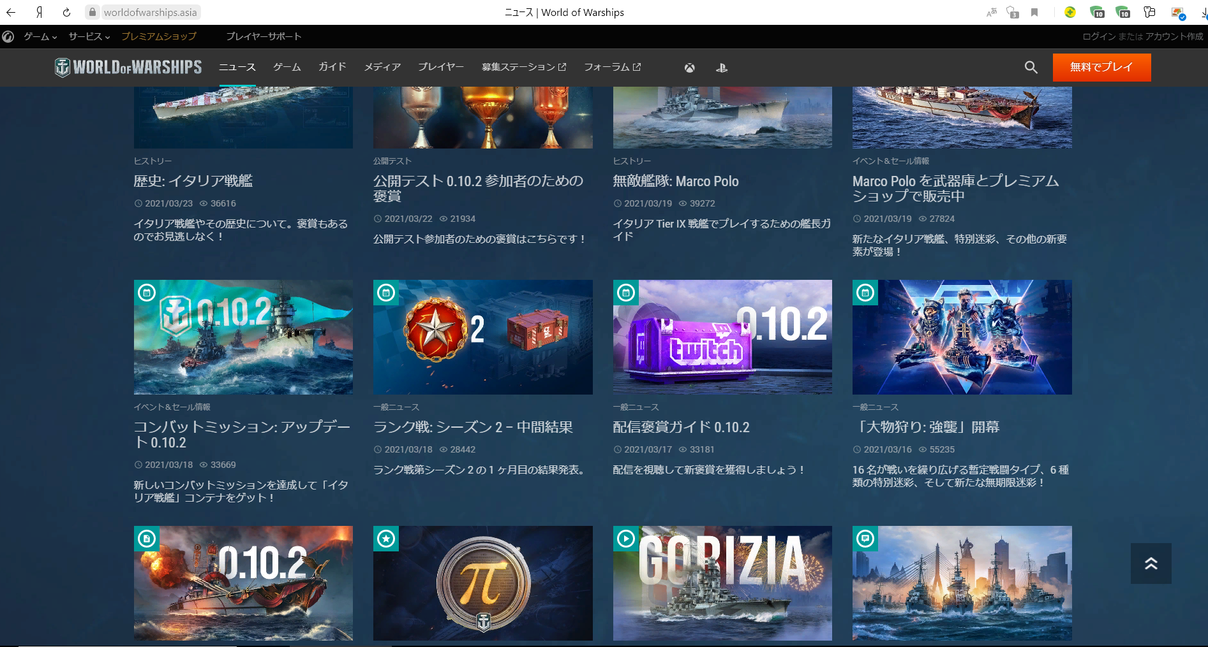Click the orange 無料でプレイ button
The image size is (1208, 647).
[x=1101, y=67]
